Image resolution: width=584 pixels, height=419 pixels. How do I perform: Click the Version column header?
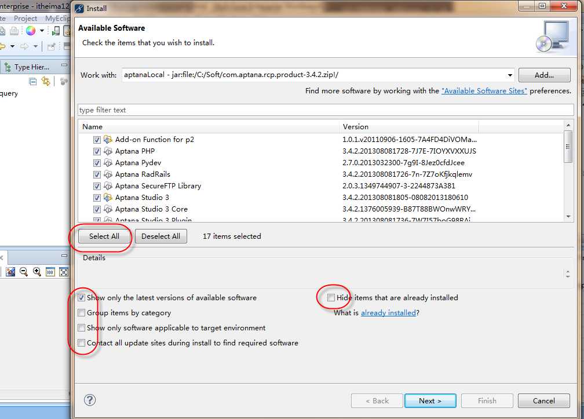click(x=409, y=127)
